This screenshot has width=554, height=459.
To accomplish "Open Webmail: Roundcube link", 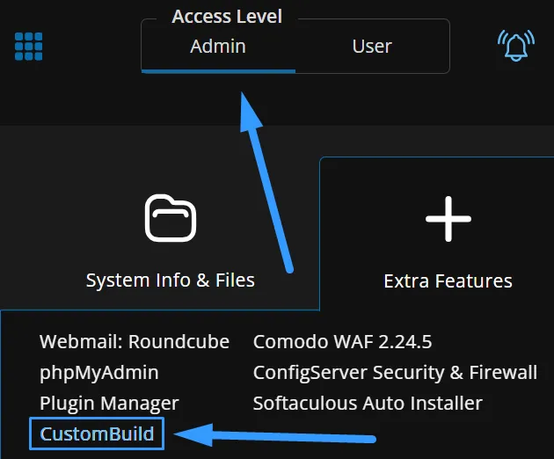I will coord(135,342).
